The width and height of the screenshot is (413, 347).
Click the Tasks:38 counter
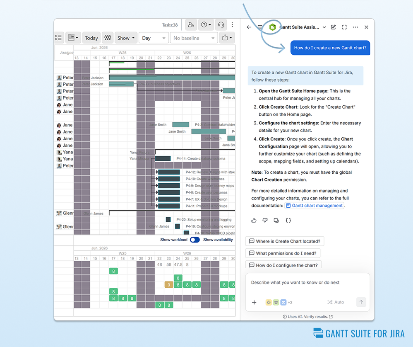click(x=170, y=25)
